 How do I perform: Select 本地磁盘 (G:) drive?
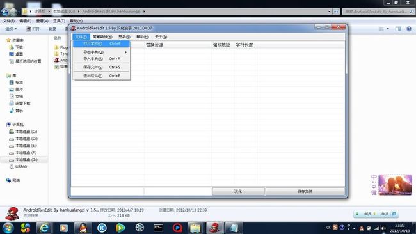(x=26, y=160)
